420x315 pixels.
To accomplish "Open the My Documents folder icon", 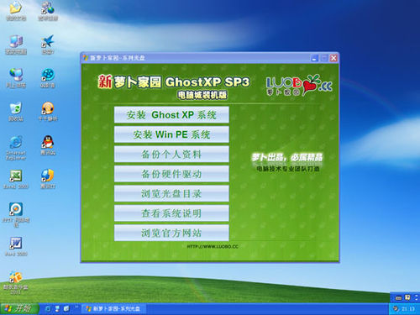I will (16, 11).
